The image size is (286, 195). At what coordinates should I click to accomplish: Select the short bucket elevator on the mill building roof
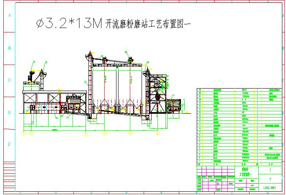tap(42, 80)
